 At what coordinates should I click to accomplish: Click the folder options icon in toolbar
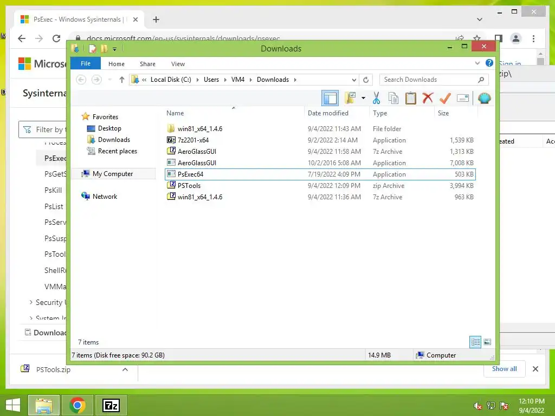click(350, 98)
